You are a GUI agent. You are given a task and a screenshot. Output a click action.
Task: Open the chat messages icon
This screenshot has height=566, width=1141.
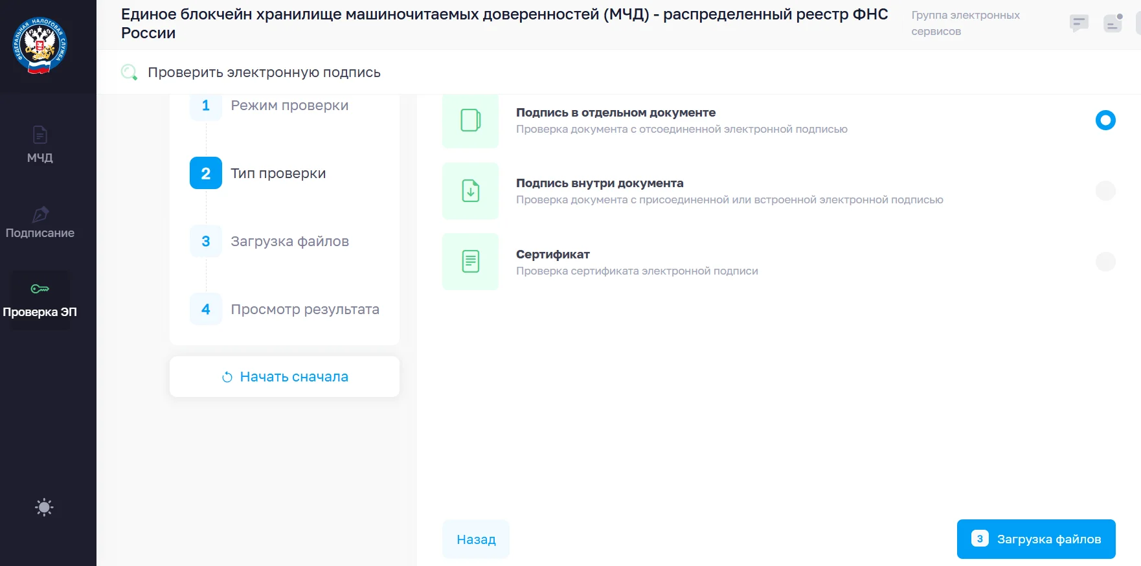coord(1079,24)
